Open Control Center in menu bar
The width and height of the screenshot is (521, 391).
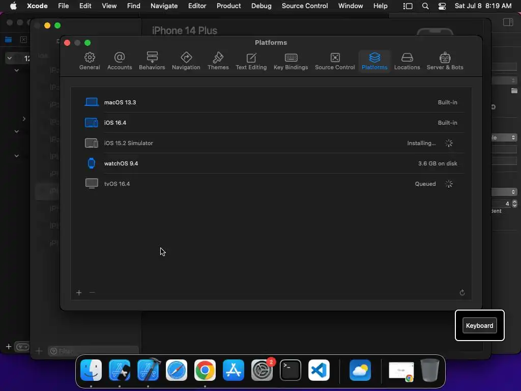tap(442, 6)
